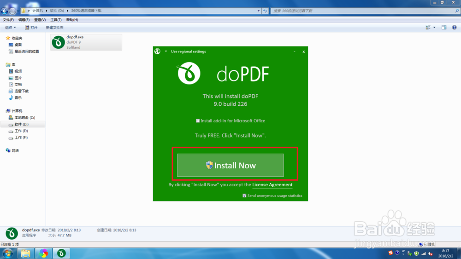Open the 查看(V) menu

coord(40,20)
